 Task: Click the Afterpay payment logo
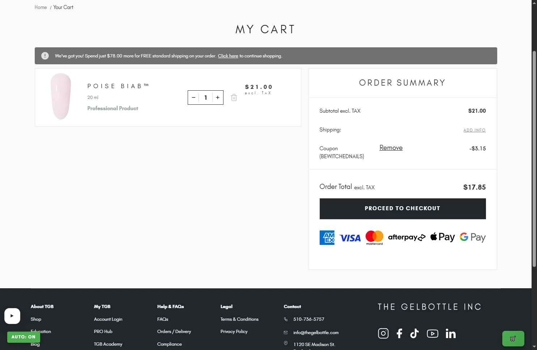click(407, 237)
